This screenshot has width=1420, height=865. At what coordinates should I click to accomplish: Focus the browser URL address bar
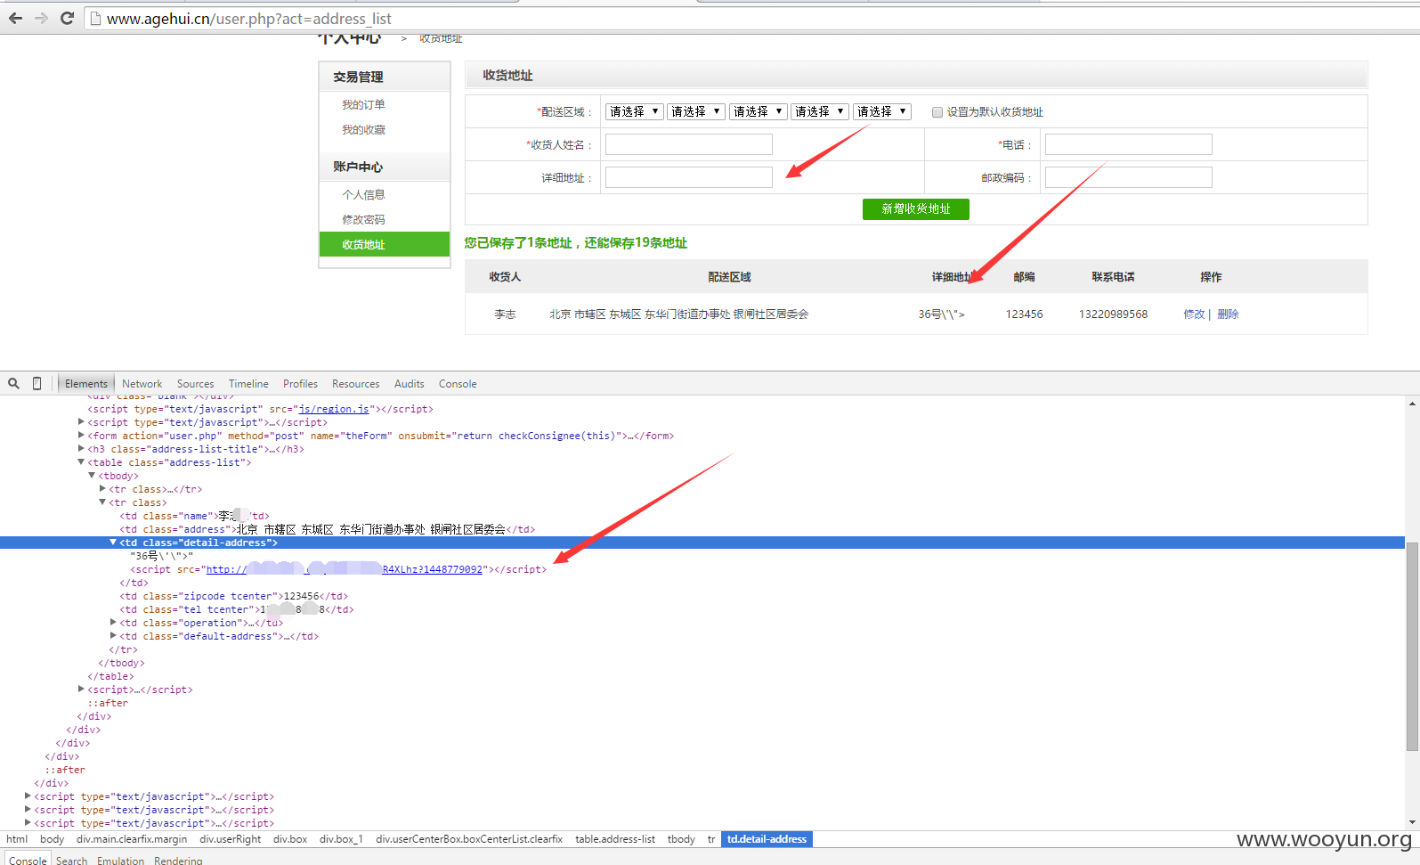coord(748,19)
